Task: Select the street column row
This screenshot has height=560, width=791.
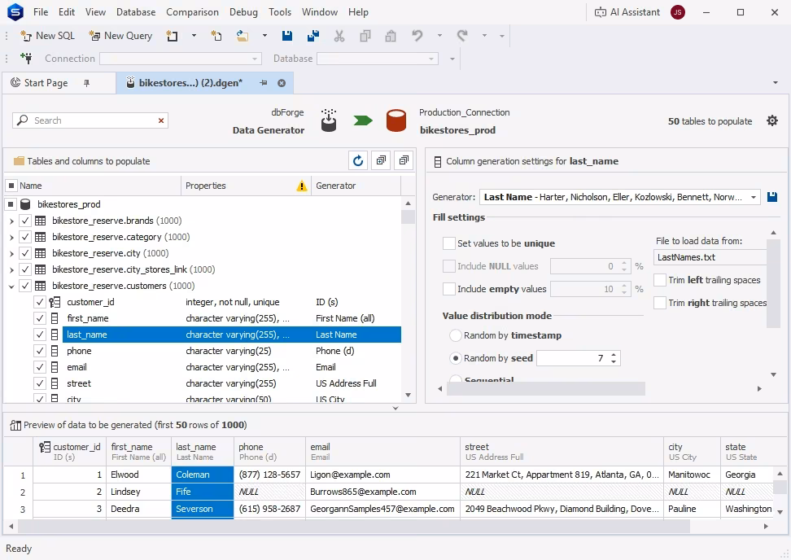Action: [x=232, y=383]
